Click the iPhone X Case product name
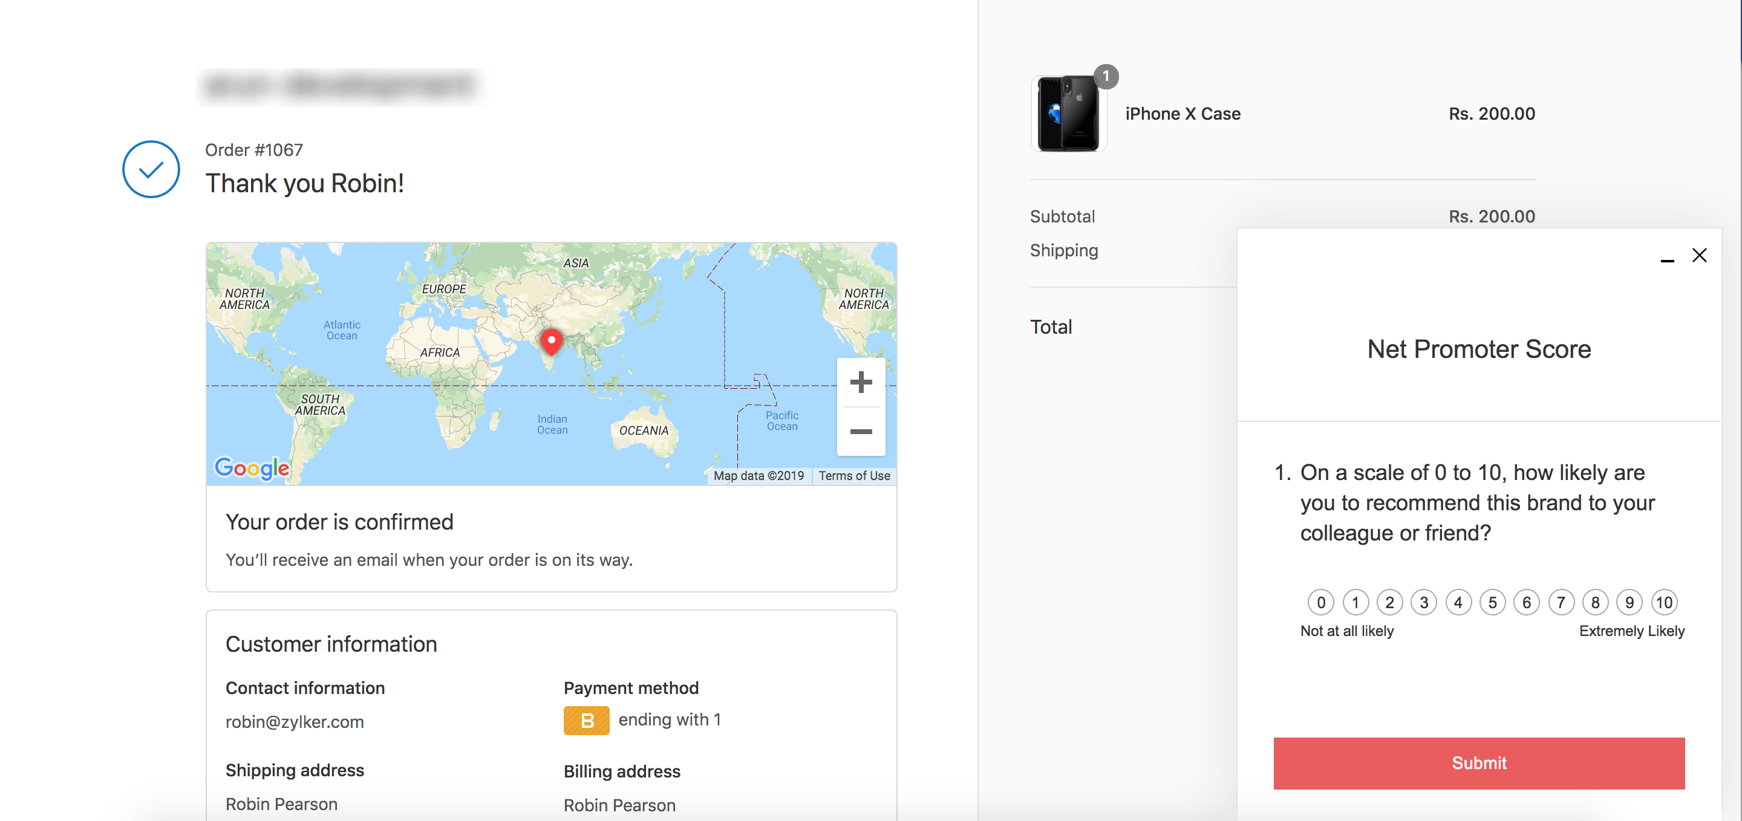Screen dimensions: 1742x821 tap(1183, 114)
